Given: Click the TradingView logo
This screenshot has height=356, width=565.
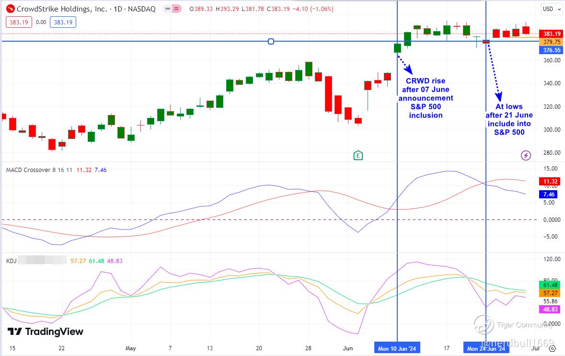Looking at the screenshot, I should (46, 332).
